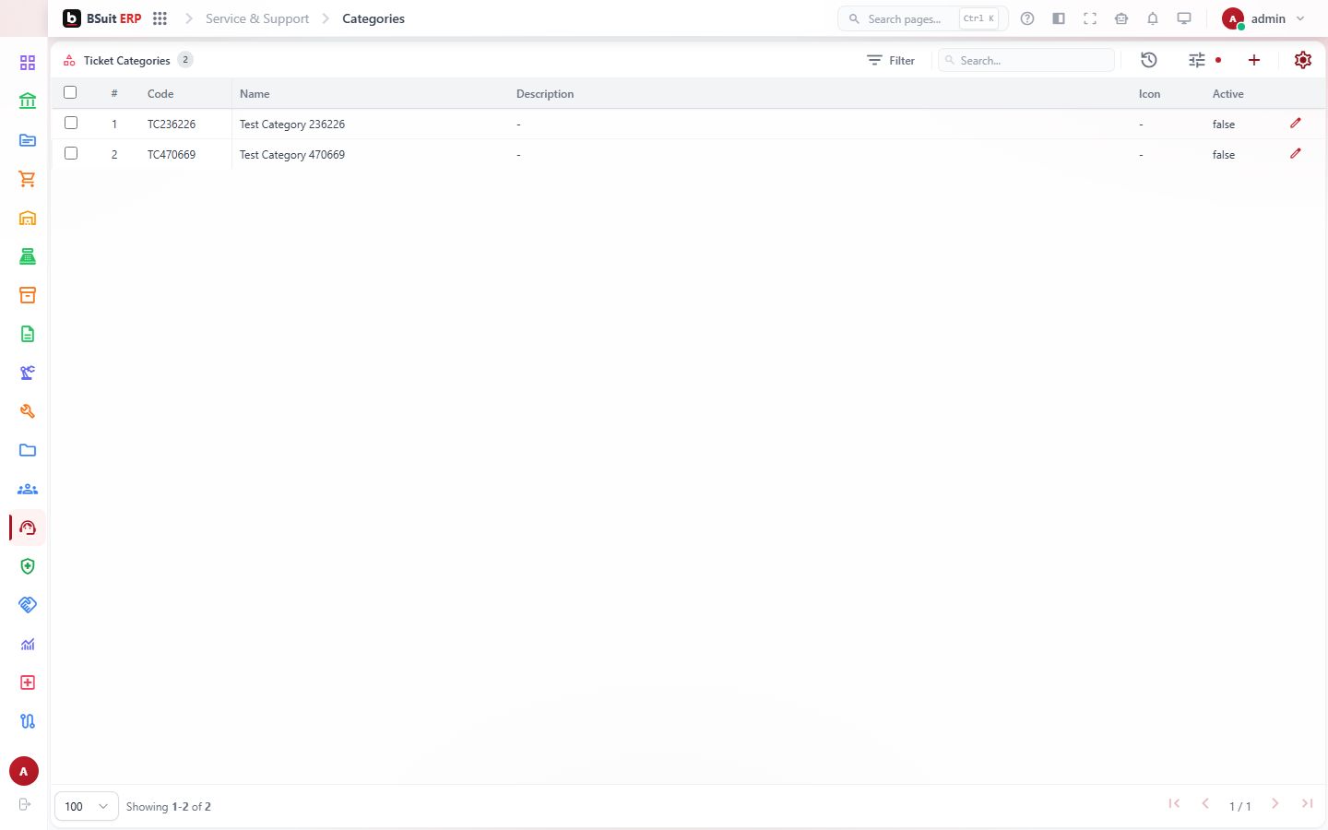This screenshot has width=1328, height=830.
Task: Open the history clock icon
Action: coord(1149,60)
